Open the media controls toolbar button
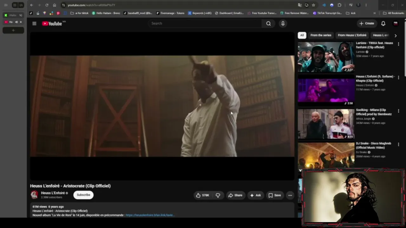406x228 pixels. click(x=350, y=5)
